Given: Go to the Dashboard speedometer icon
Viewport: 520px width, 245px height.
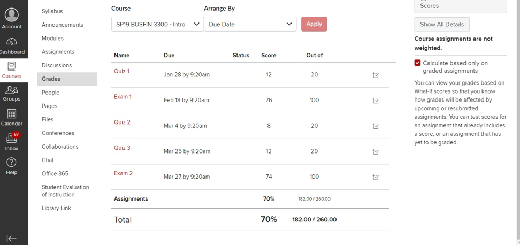Looking at the screenshot, I should 12,42.
